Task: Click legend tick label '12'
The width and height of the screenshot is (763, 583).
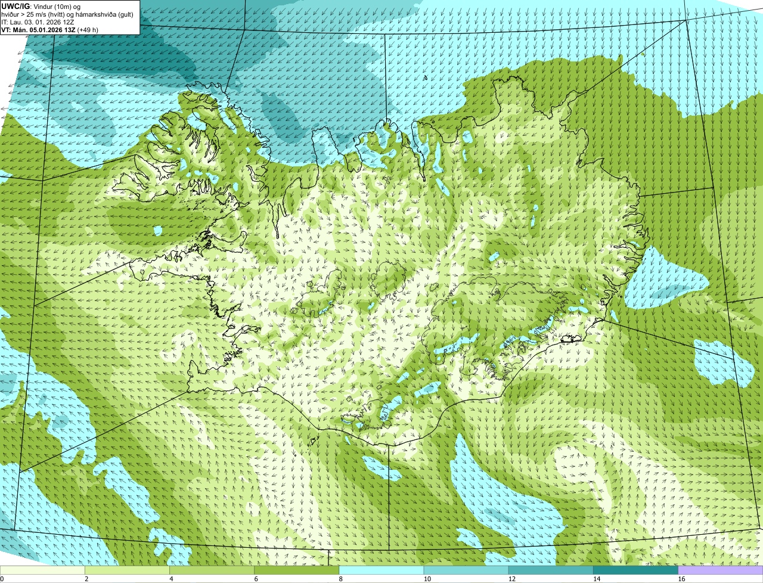Action: pos(511,579)
